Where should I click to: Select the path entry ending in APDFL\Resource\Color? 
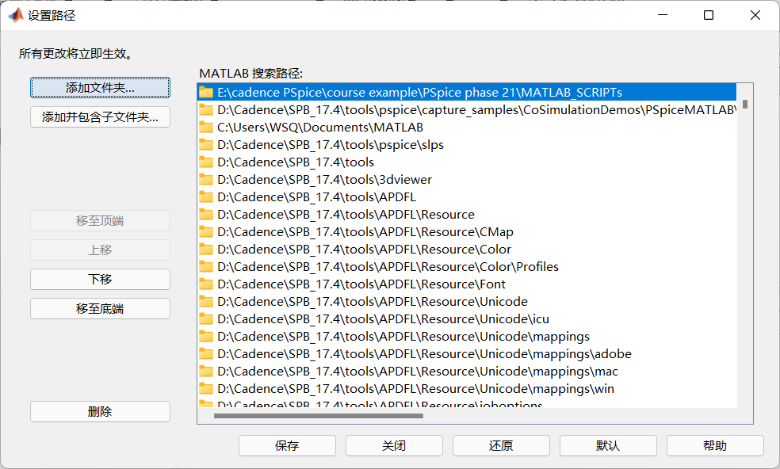467,250
